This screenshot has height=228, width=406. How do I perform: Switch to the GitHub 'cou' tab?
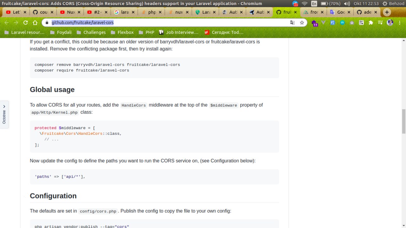coord(43,12)
